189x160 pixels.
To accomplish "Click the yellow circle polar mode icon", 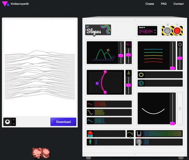I will point(141,75).
